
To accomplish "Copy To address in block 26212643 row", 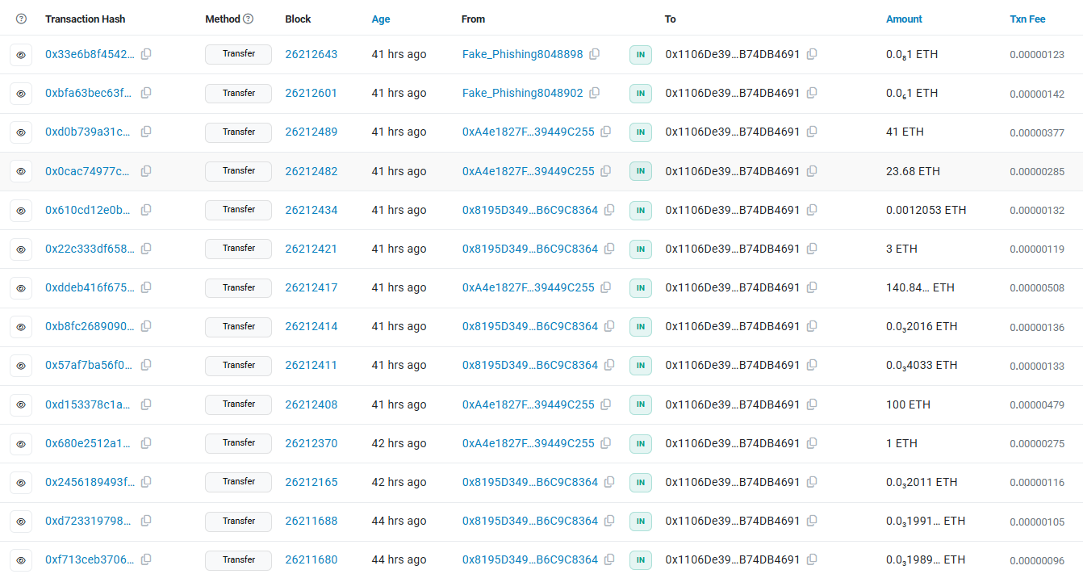I will click(812, 54).
